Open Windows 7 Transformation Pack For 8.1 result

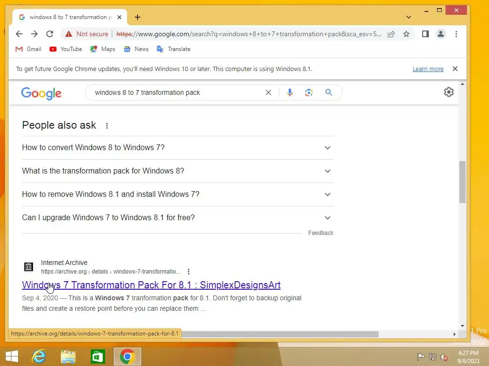click(x=151, y=285)
